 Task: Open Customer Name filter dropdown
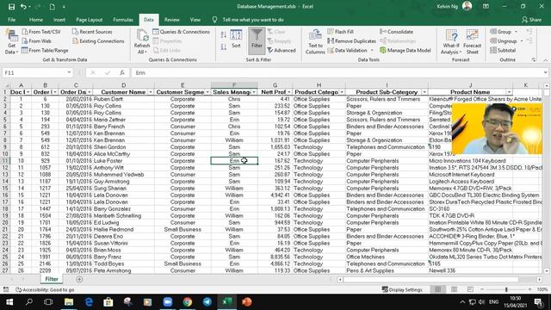[x=151, y=92]
